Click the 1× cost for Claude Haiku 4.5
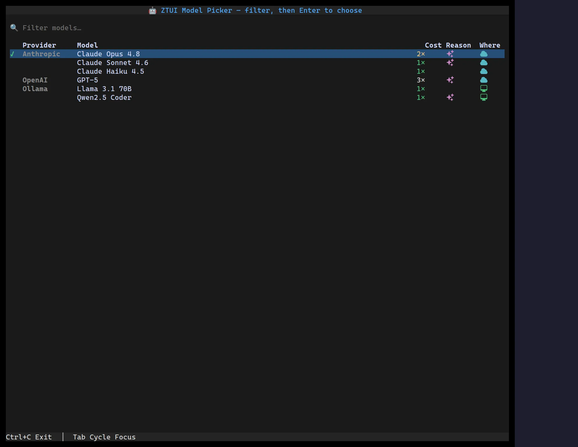The width and height of the screenshot is (578, 447). coord(421,71)
